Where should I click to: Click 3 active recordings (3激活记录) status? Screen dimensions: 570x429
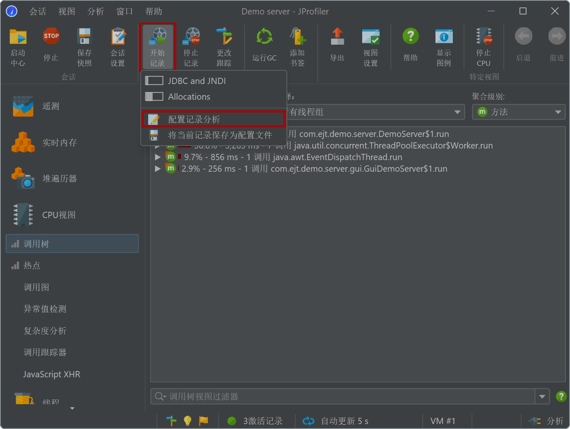[255, 421]
